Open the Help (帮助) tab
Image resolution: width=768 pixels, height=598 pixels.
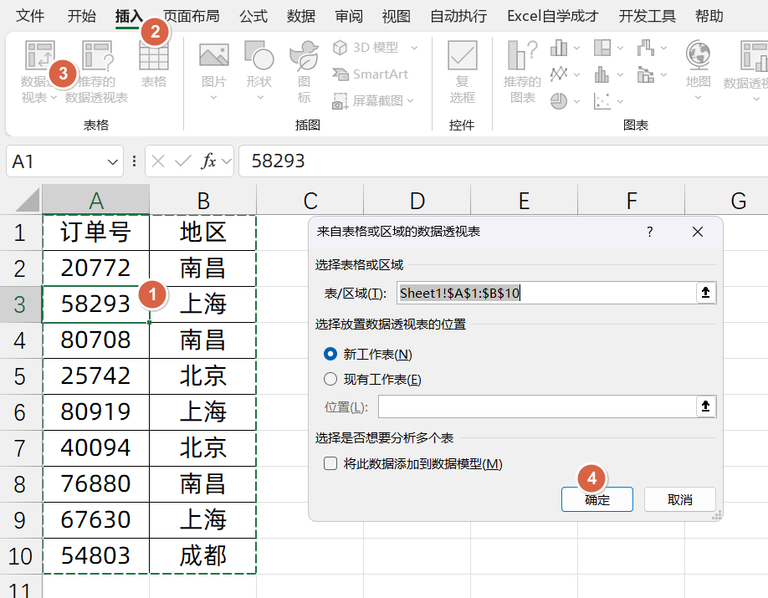(709, 16)
